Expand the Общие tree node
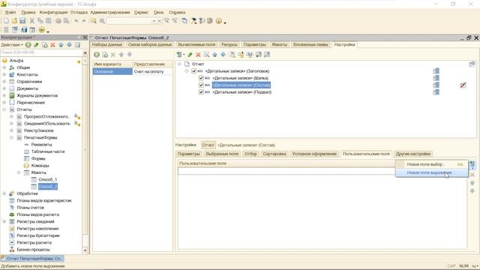This screenshot has height=270, width=480. pos(4,67)
